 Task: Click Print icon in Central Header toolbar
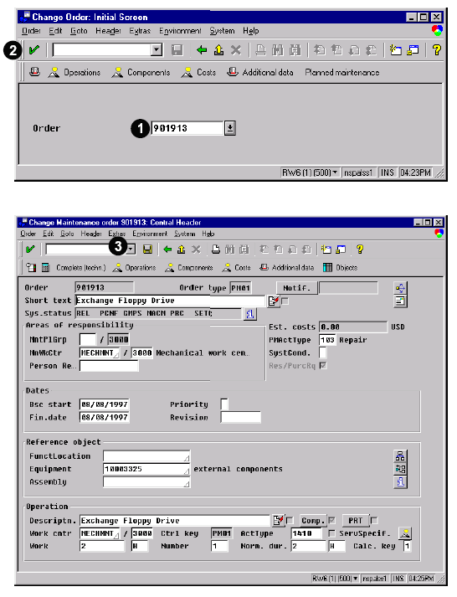point(216,250)
